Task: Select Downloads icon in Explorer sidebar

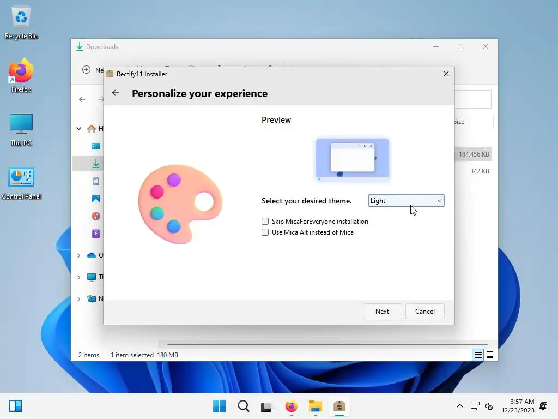Action: click(x=96, y=164)
